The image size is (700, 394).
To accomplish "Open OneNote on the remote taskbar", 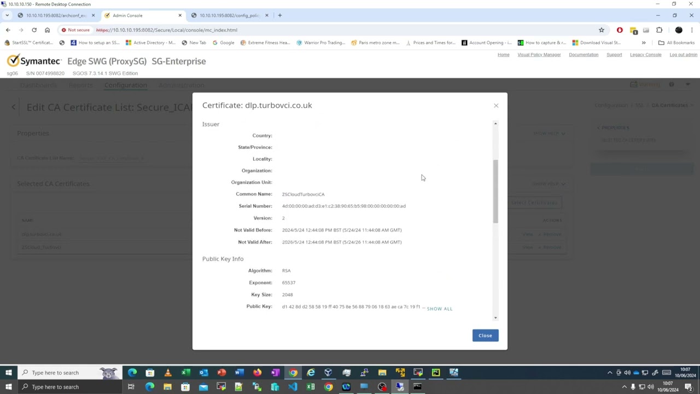I will [275, 373].
